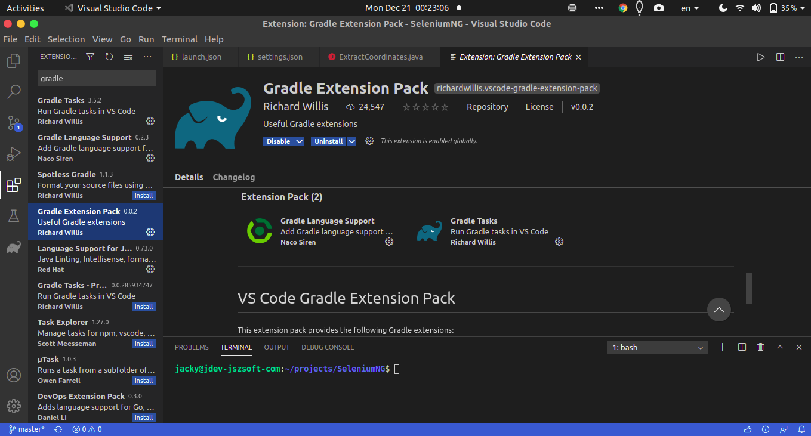Select the Extensions view icon

(x=14, y=185)
